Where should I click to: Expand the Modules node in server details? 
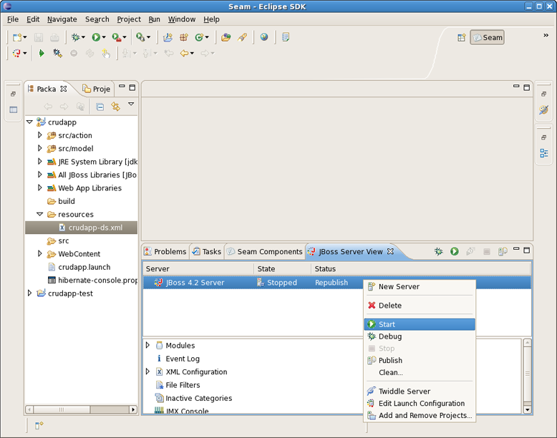147,345
